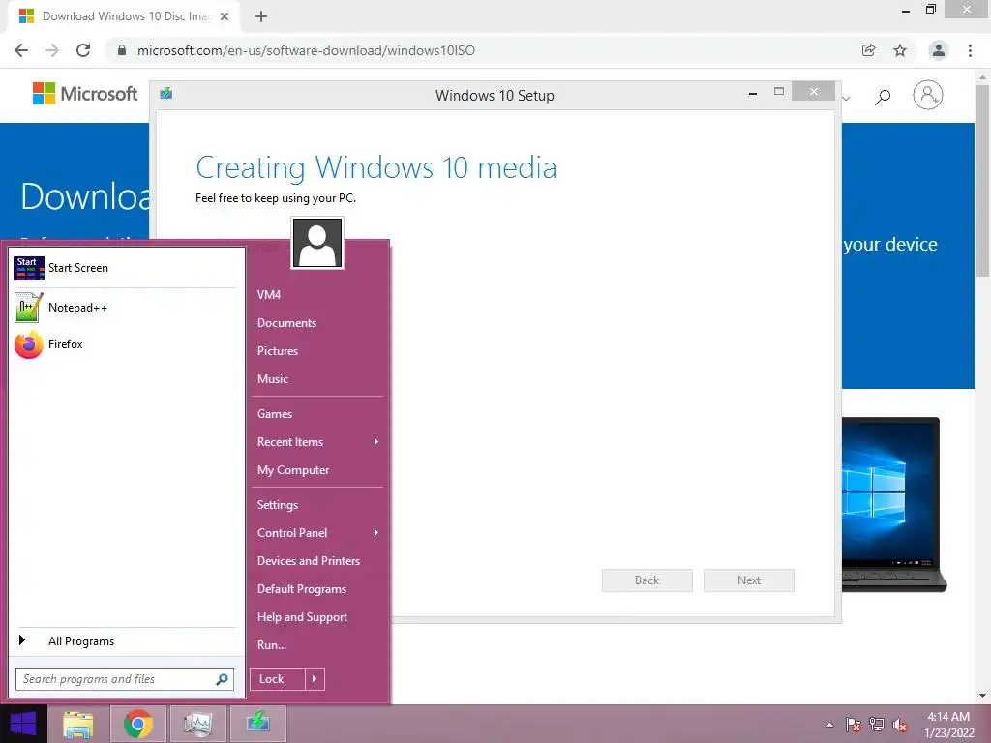Image resolution: width=991 pixels, height=743 pixels.
Task: Click the Next button in Windows 10 Setup
Action: click(x=749, y=580)
